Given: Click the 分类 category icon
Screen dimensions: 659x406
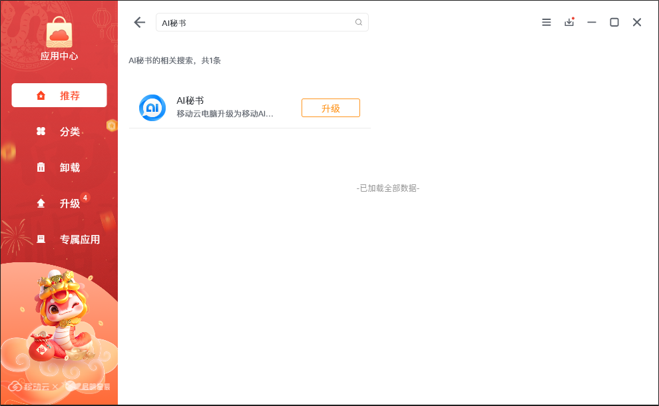Looking at the screenshot, I should pyautogui.click(x=41, y=131).
